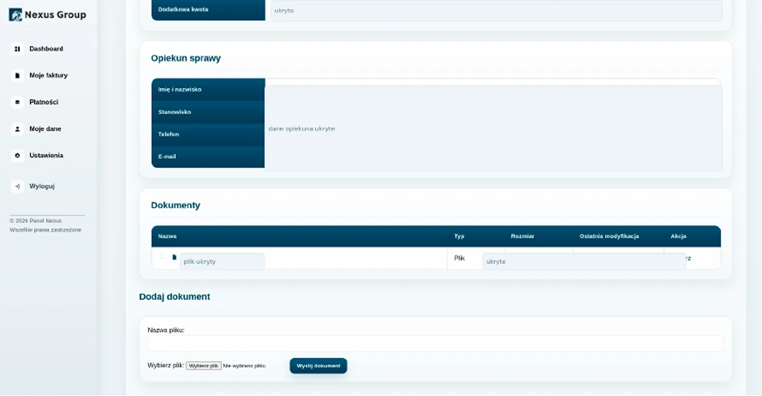
Task: Click the Akcja column header
Action: (x=678, y=236)
